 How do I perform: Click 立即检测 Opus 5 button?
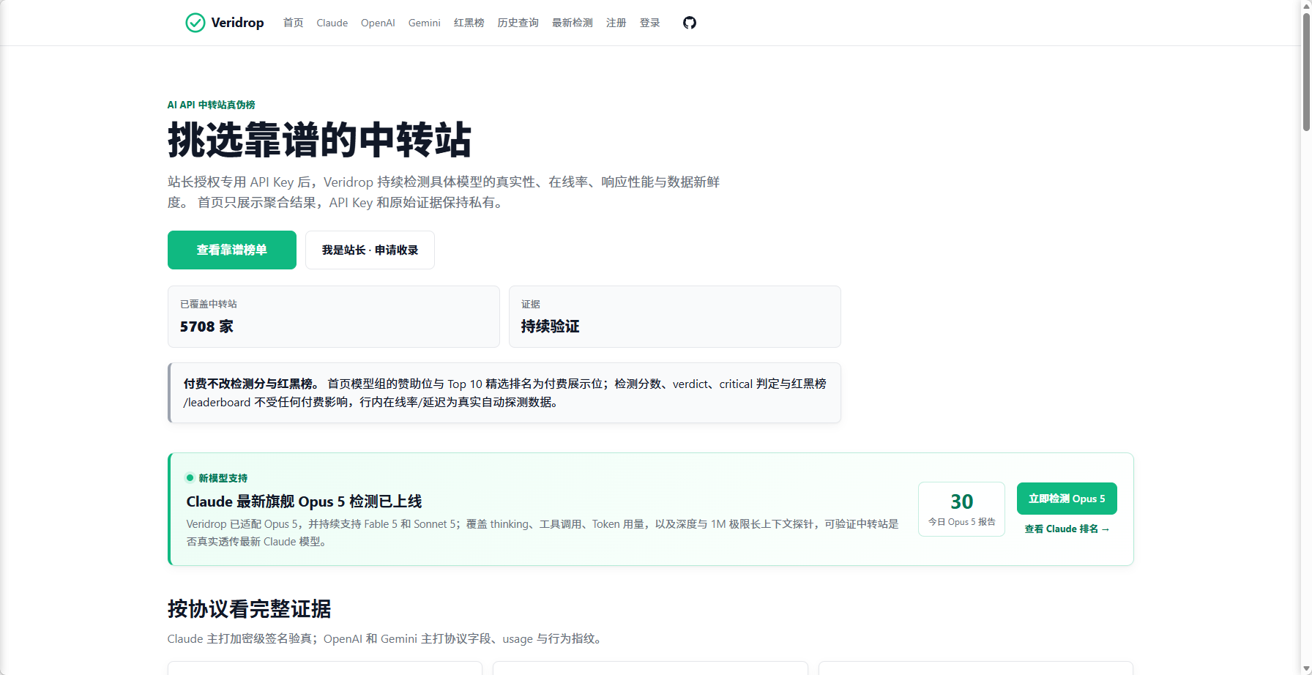1067,499
